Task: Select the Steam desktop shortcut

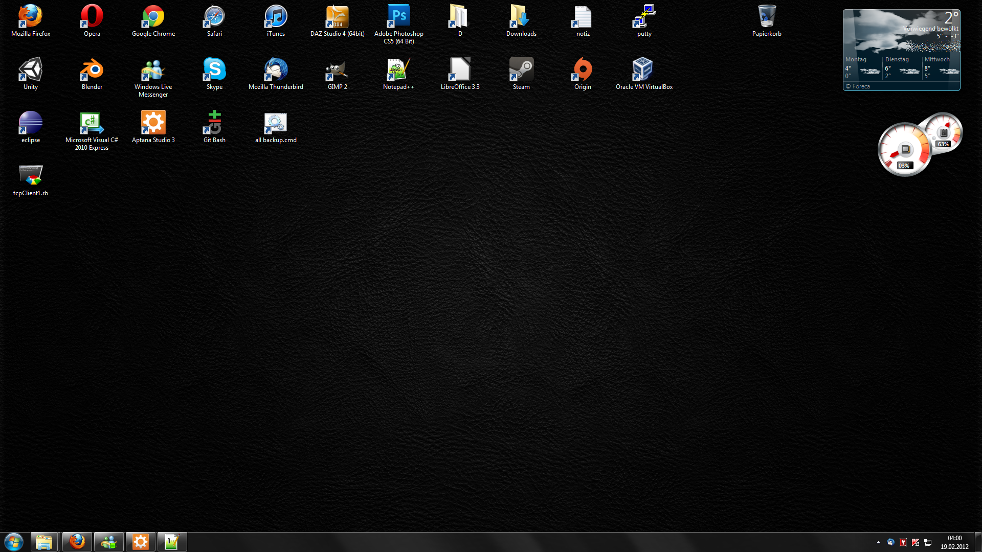Action: point(521,74)
